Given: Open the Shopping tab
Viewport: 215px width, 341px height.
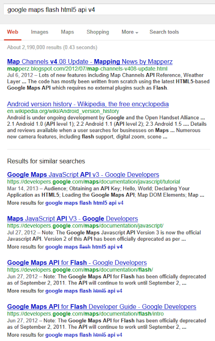Looking at the screenshot, I should tap(98, 32).
